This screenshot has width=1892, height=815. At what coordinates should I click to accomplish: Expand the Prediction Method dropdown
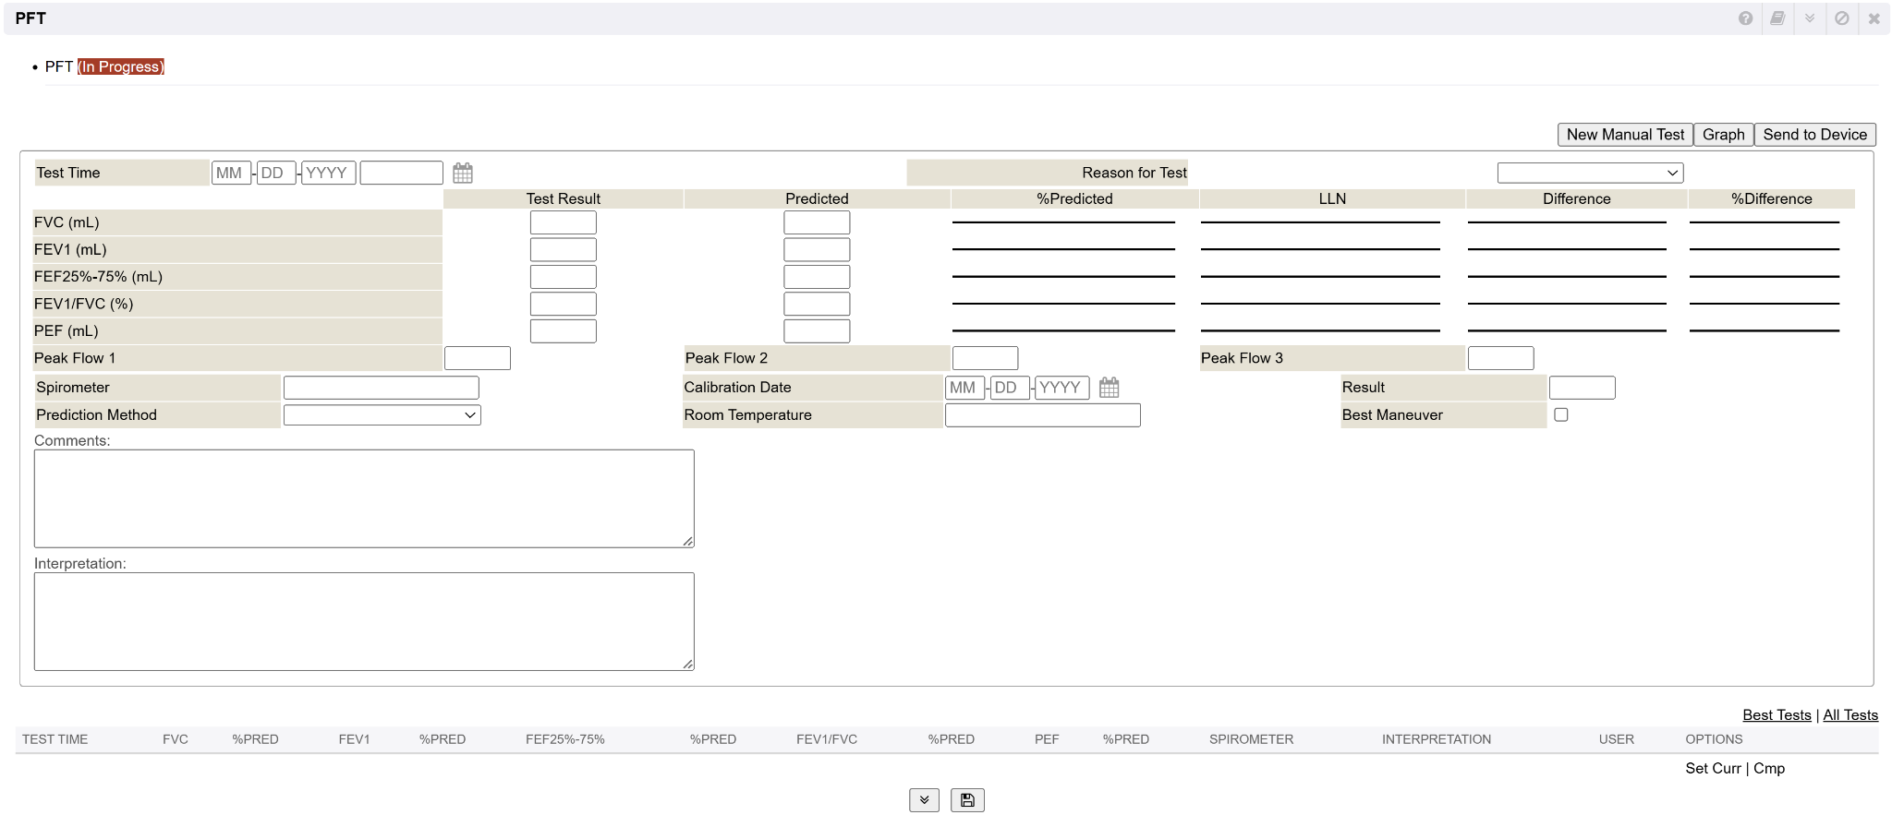coord(382,415)
